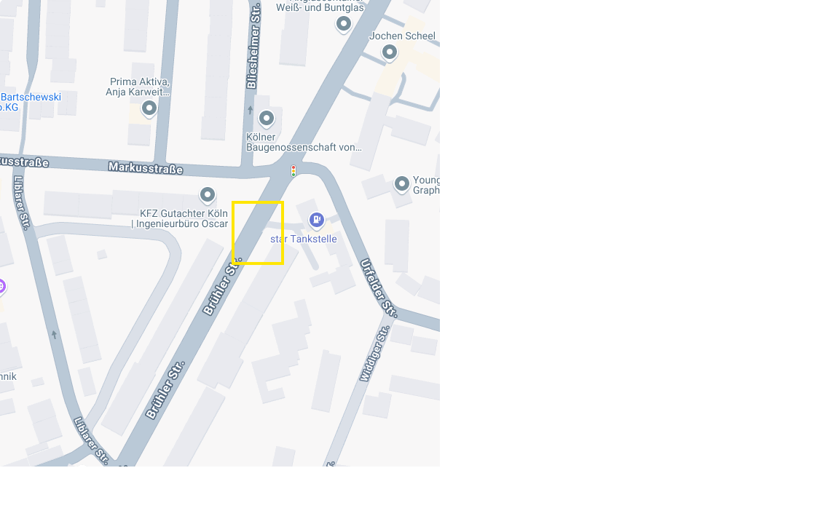Click the Kölner Baugenossenschaft von… label
The height and width of the screenshot is (524, 839).
(x=304, y=142)
